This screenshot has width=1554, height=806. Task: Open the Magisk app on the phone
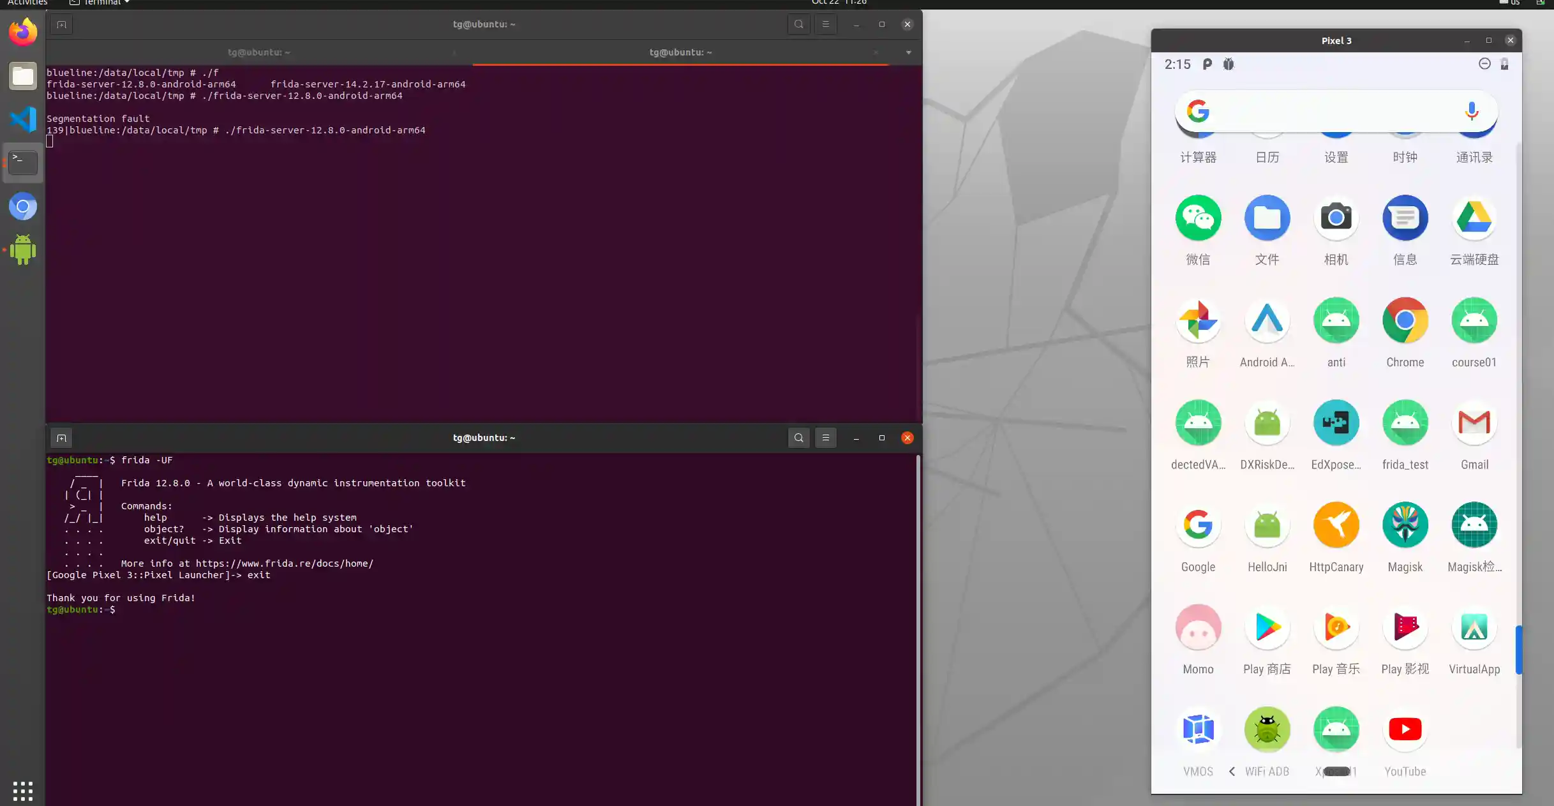(1405, 525)
